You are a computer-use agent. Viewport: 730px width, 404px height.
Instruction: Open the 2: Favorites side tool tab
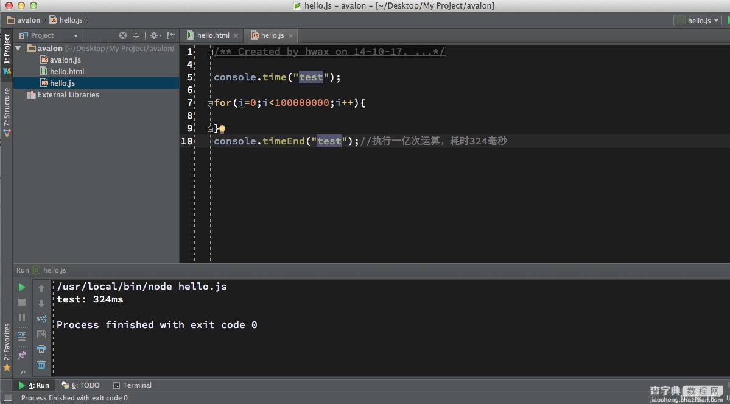7,347
